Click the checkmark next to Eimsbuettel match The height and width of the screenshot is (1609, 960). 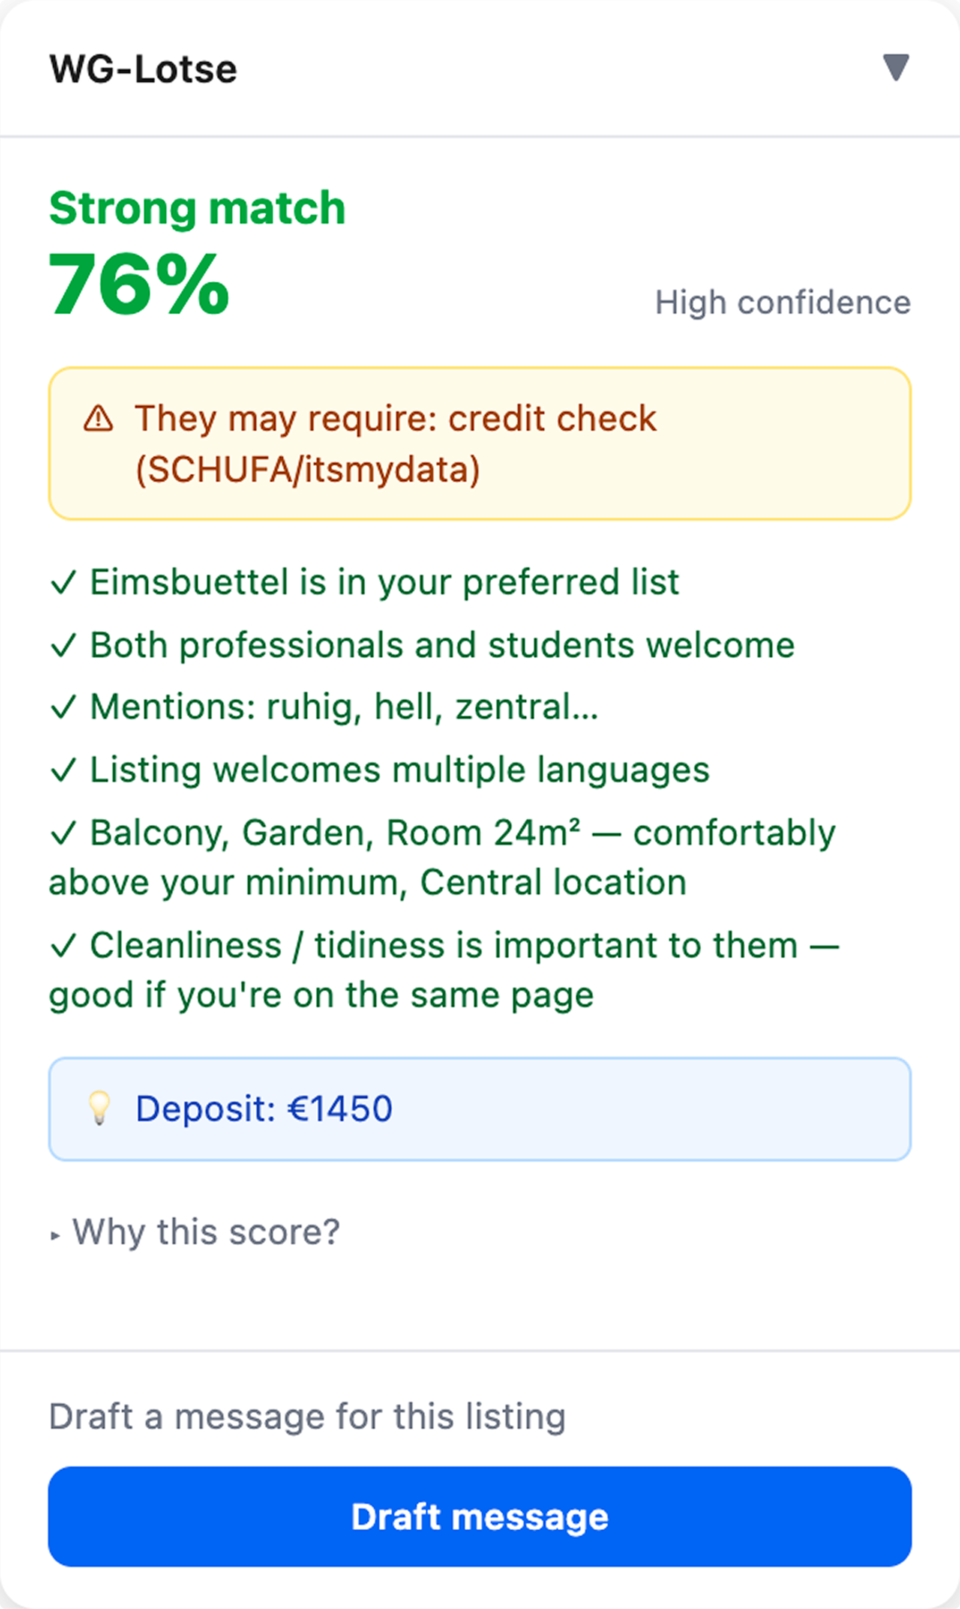pos(64,582)
